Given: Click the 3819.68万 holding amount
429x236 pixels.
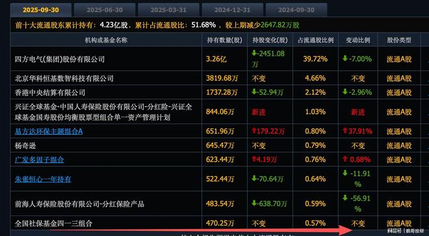Looking at the screenshot, I should pyautogui.click(x=222, y=78).
